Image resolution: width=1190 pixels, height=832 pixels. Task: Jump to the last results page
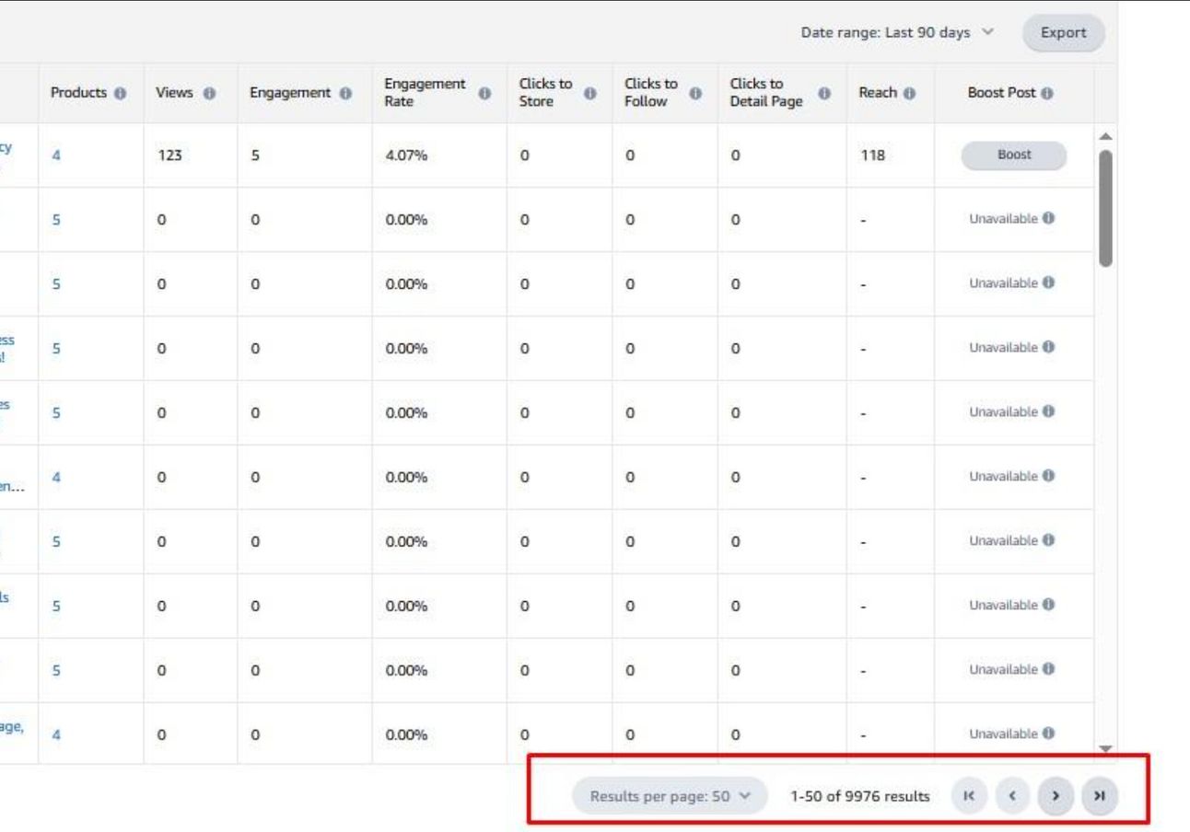coord(1099,796)
